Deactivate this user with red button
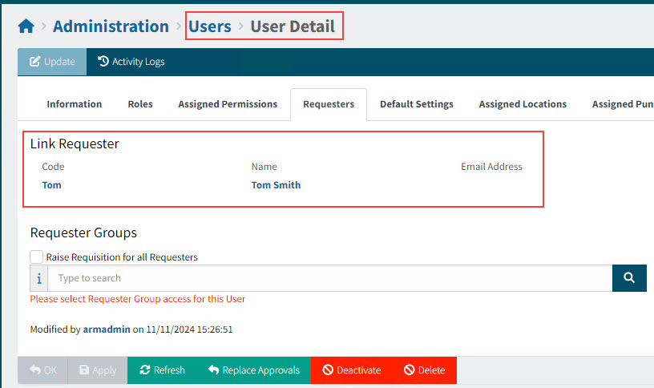The width and height of the screenshot is (654, 388). [x=351, y=370]
